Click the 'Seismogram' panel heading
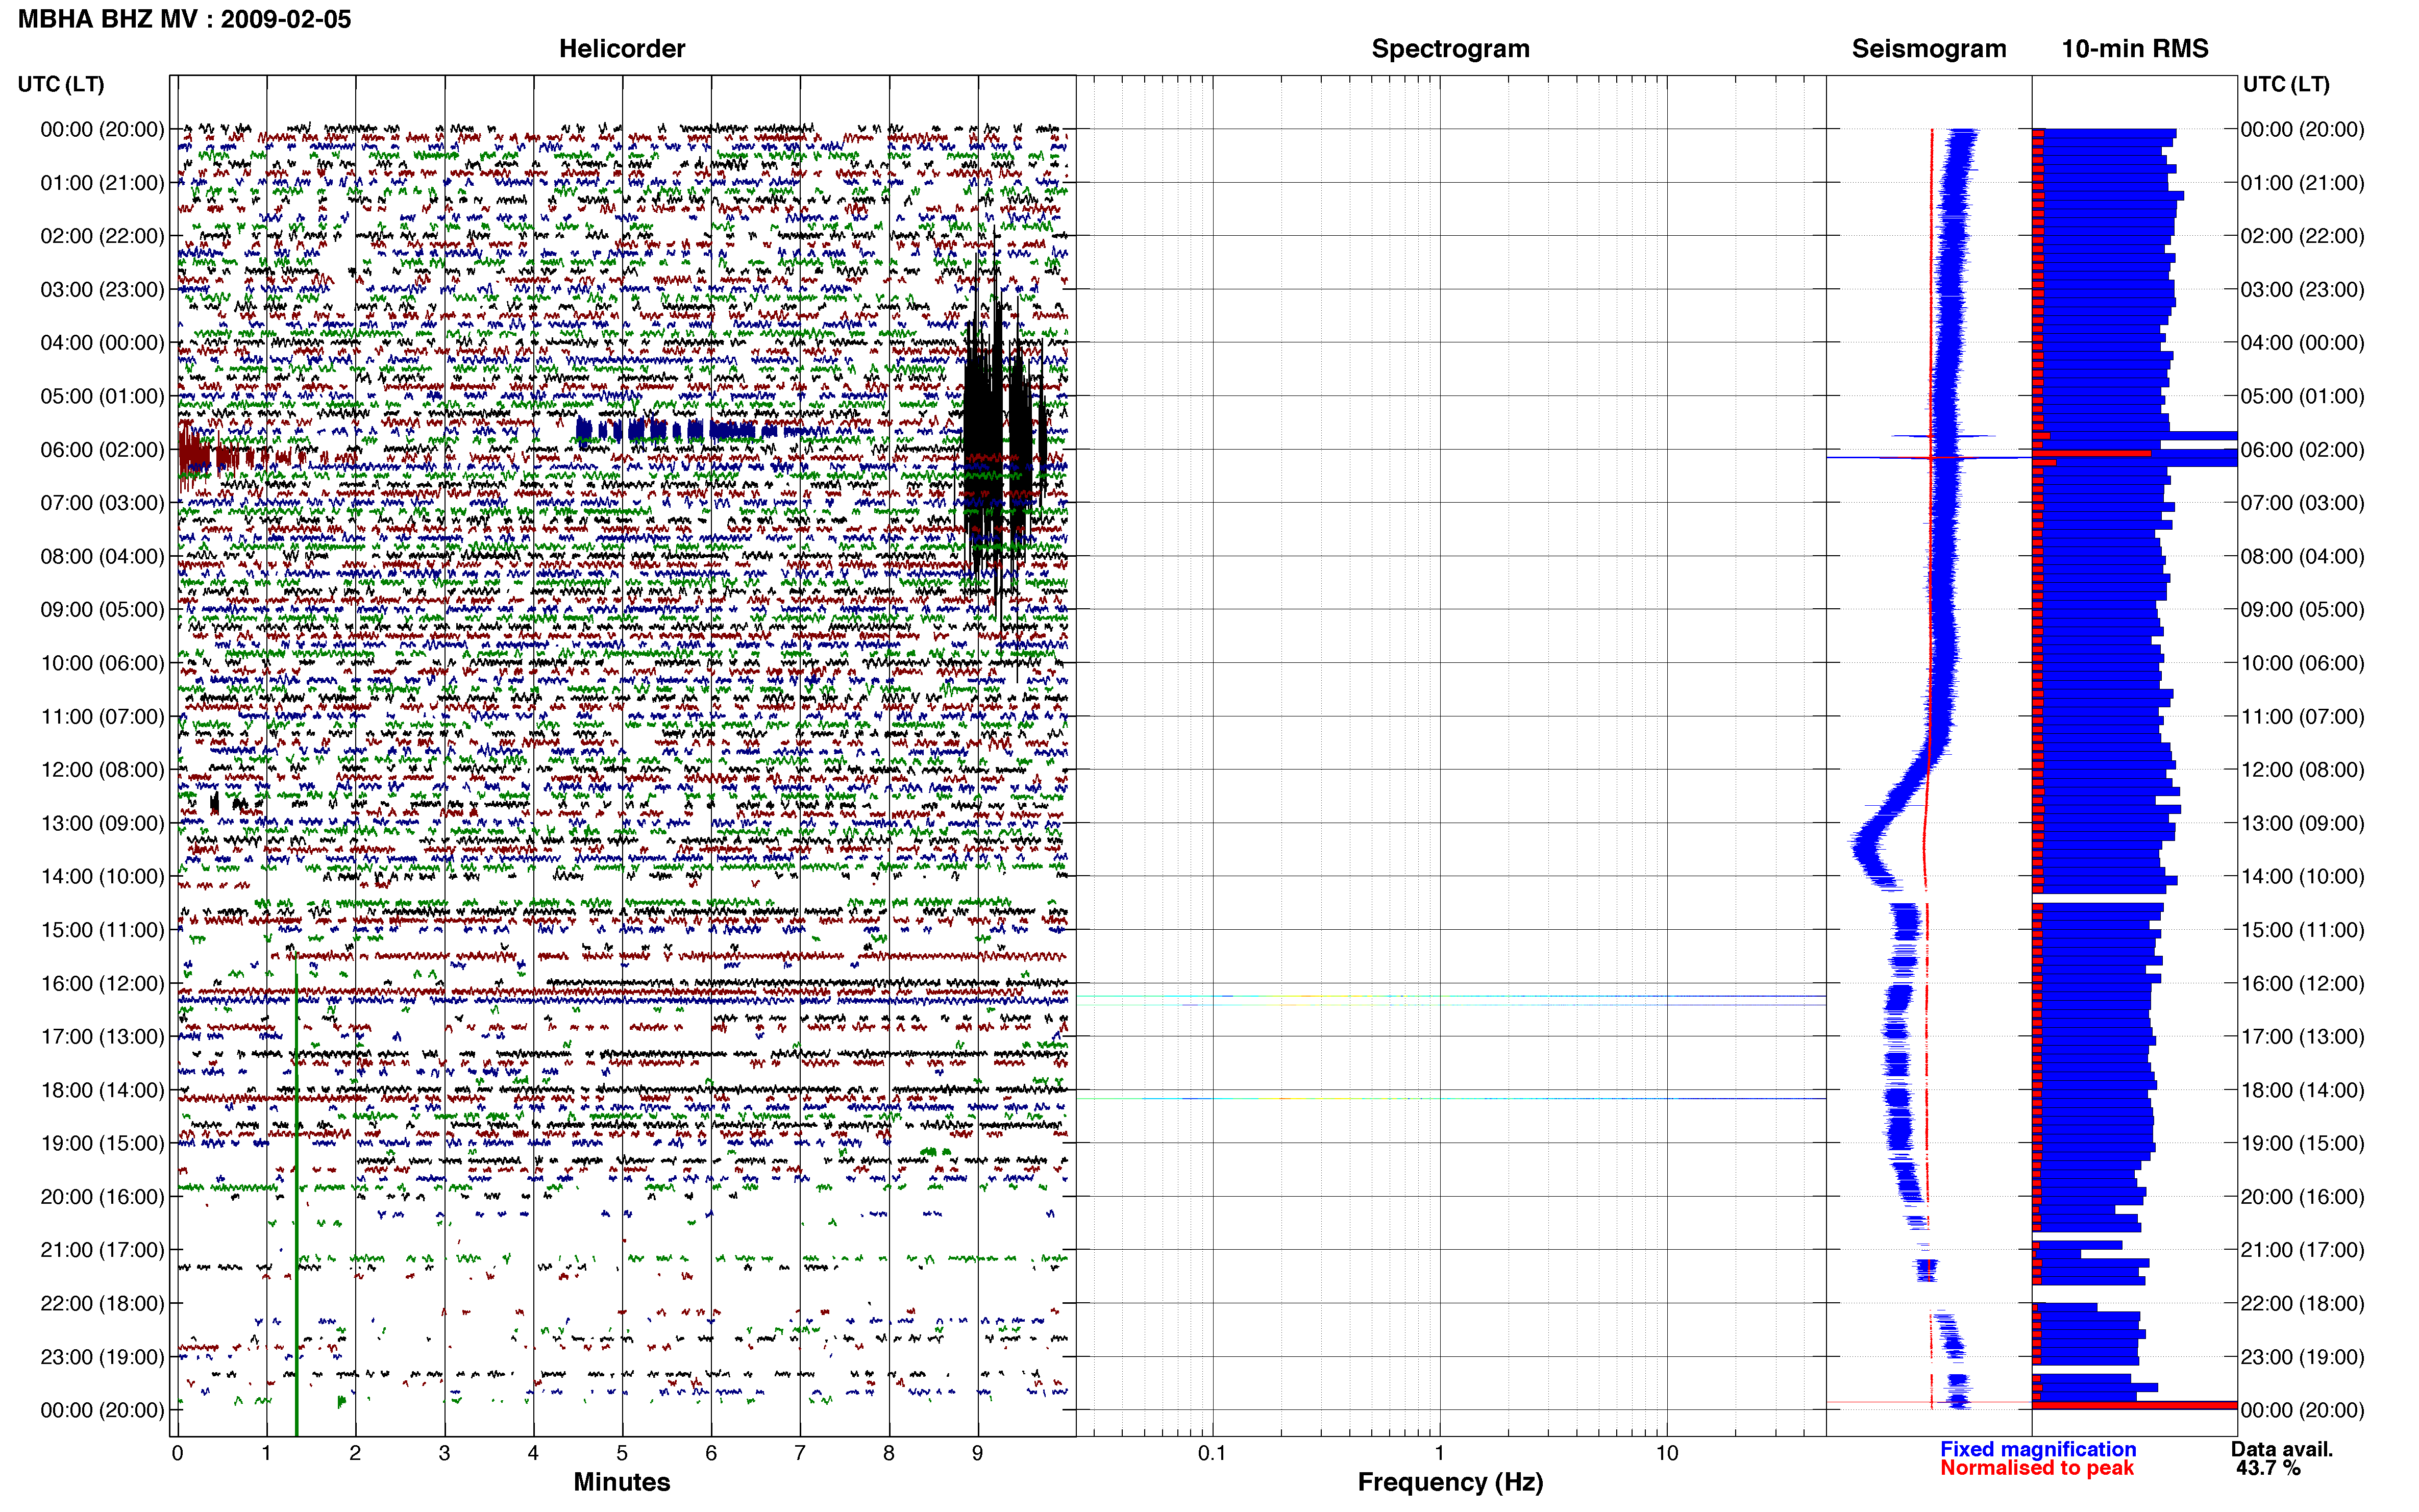2419x1512 pixels. tap(1929, 49)
